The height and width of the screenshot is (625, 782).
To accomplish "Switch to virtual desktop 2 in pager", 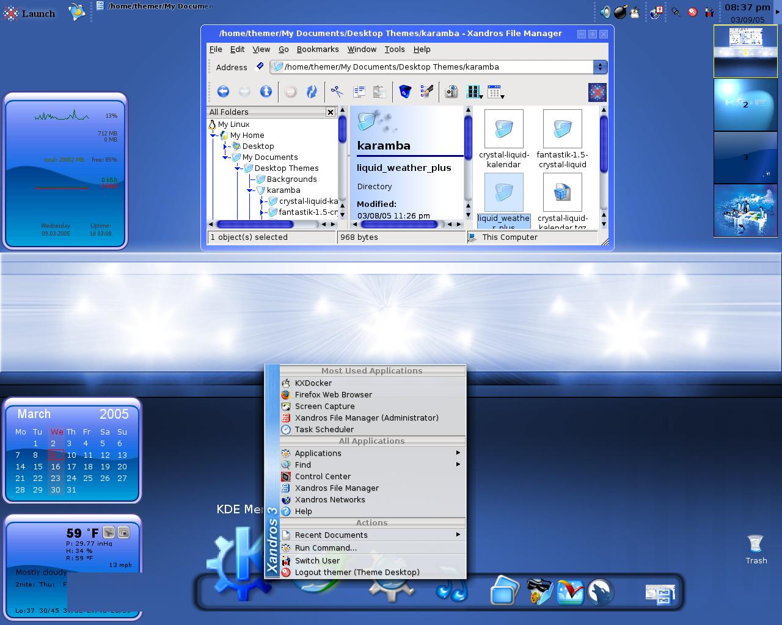I will (x=745, y=104).
